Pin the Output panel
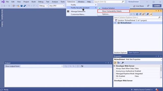This screenshot has width=163, height=91. point(108,63)
